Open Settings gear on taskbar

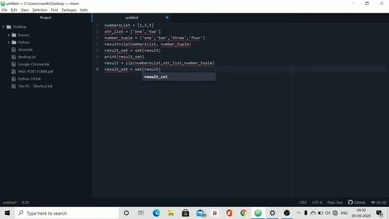pos(272,213)
